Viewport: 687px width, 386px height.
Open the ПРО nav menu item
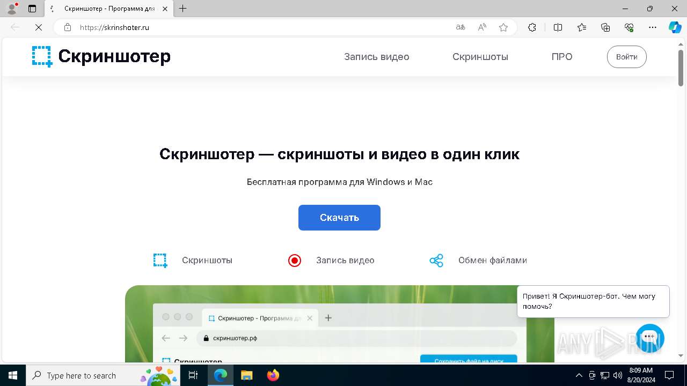pos(562,57)
